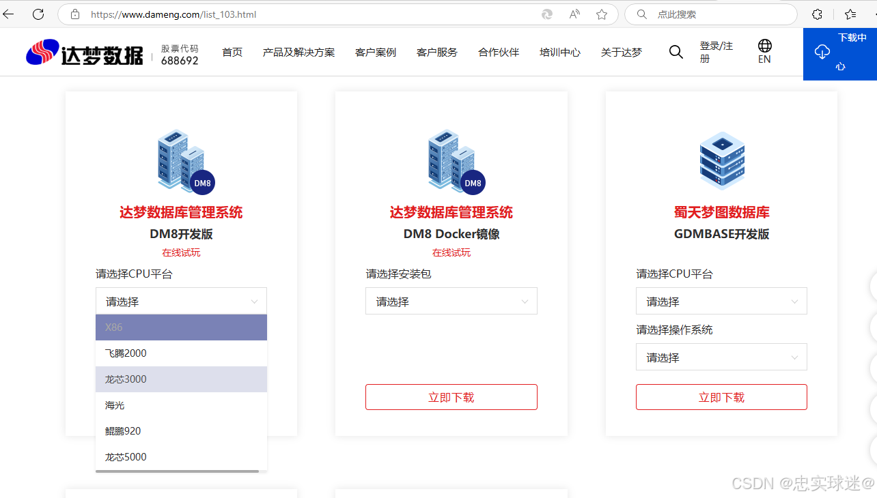The width and height of the screenshot is (877, 498).
Task: Click the translate icon in address bar
Action: click(x=547, y=14)
